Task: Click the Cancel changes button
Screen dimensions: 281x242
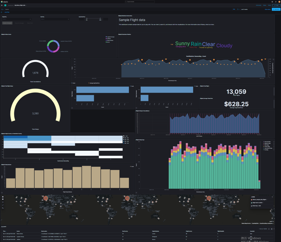Action: click(19, 23)
